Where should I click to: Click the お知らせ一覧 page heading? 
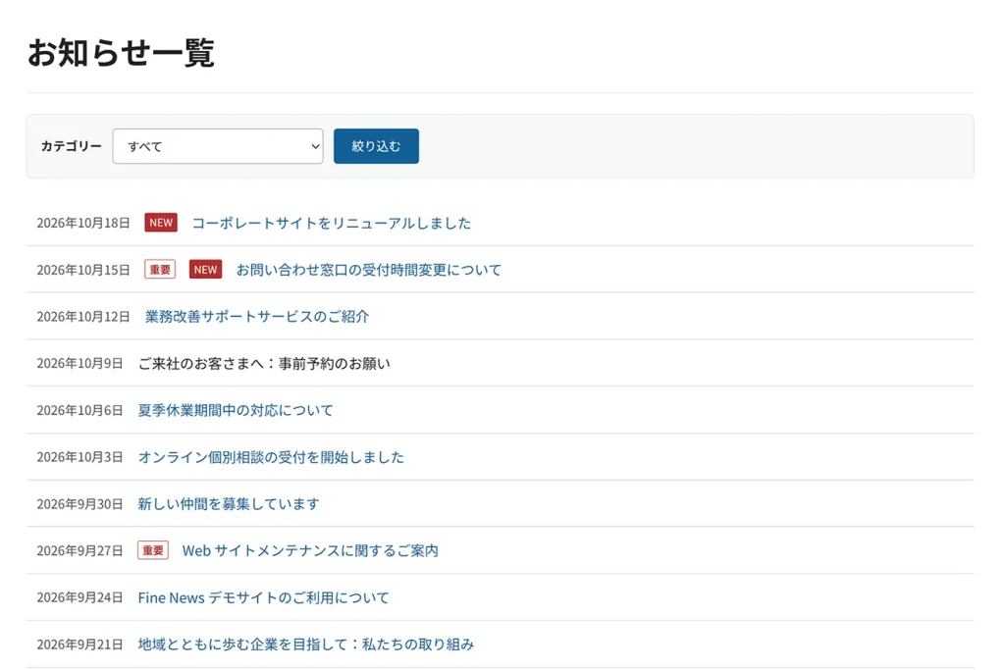(121, 53)
